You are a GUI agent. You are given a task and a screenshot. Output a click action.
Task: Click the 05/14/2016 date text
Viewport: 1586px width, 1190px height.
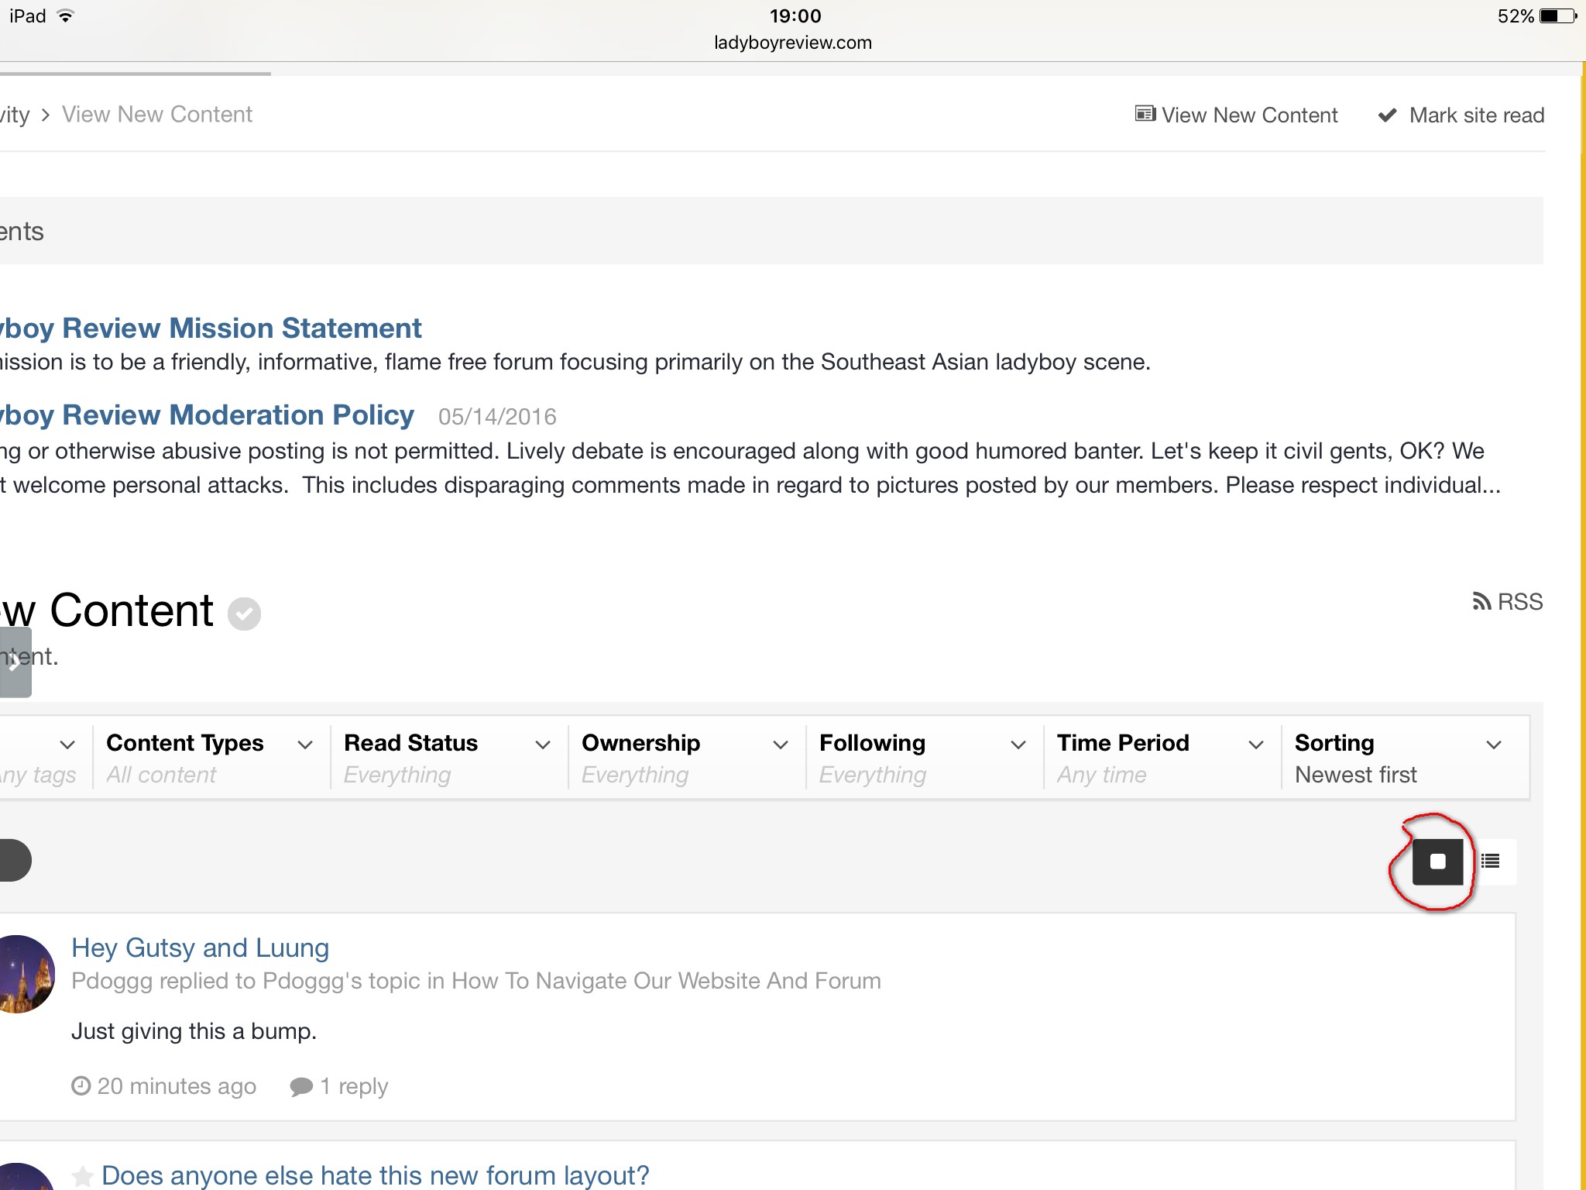(x=497, y=417)
